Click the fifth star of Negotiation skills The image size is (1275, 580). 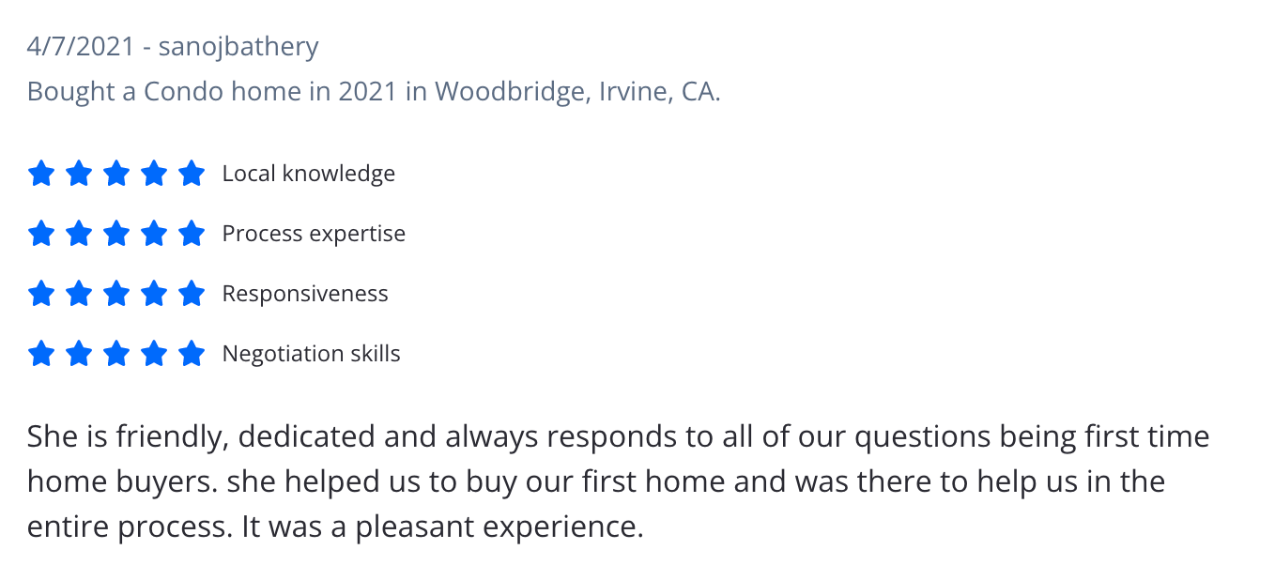(192, 354)
